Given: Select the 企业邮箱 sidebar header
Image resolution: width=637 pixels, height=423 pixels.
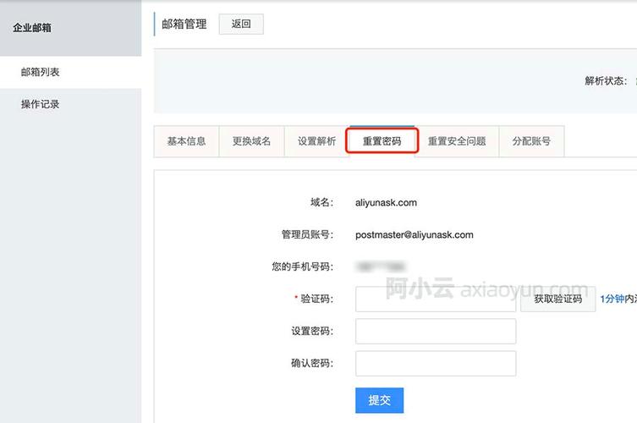Looking at the screenshot, I should coord(32,28).
